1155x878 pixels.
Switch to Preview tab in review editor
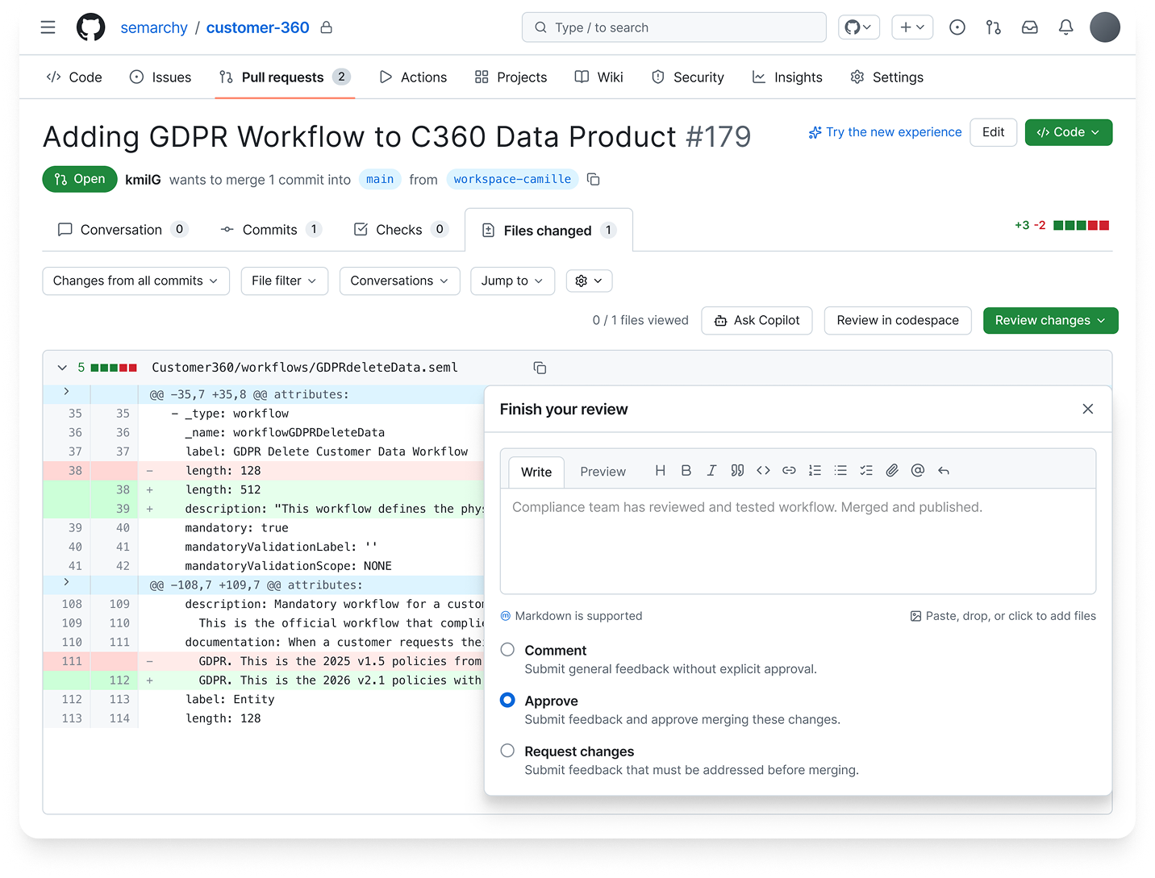tap(603, 472)
